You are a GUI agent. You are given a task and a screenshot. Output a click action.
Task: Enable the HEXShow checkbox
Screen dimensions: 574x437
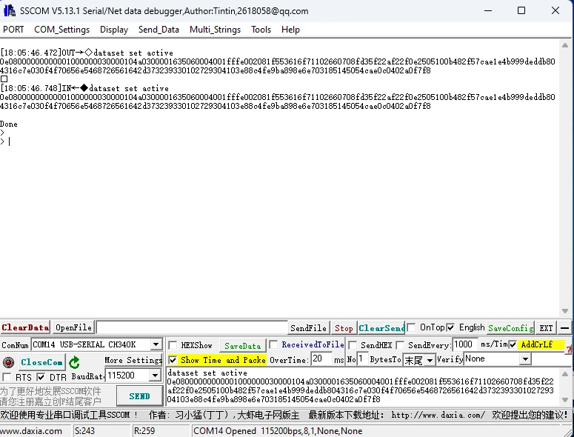click(173, 345)
